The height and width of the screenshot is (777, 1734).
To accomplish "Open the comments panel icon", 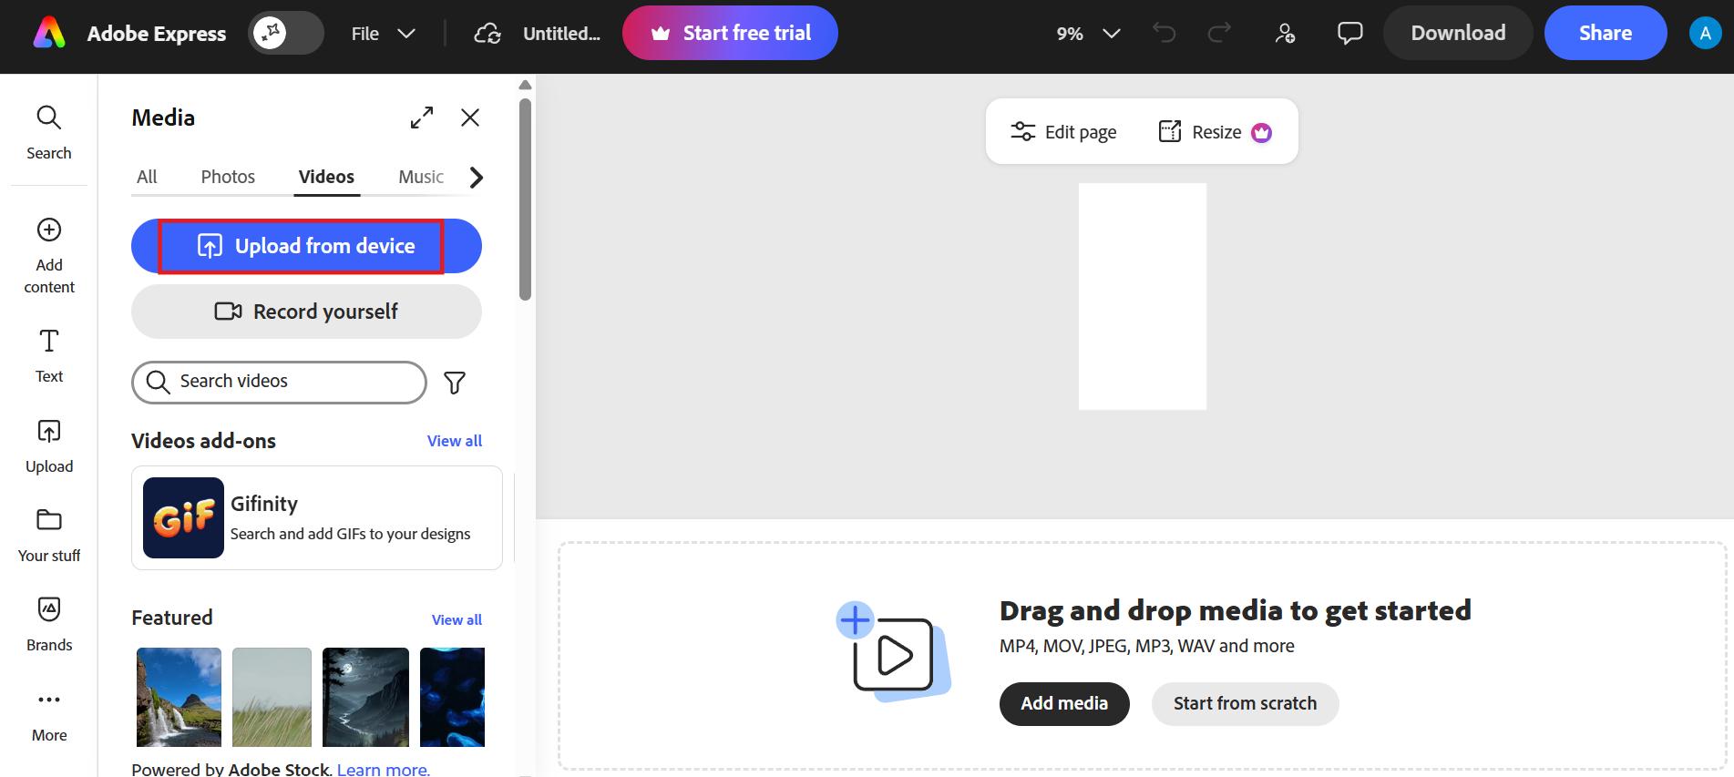I will 1349,34.
